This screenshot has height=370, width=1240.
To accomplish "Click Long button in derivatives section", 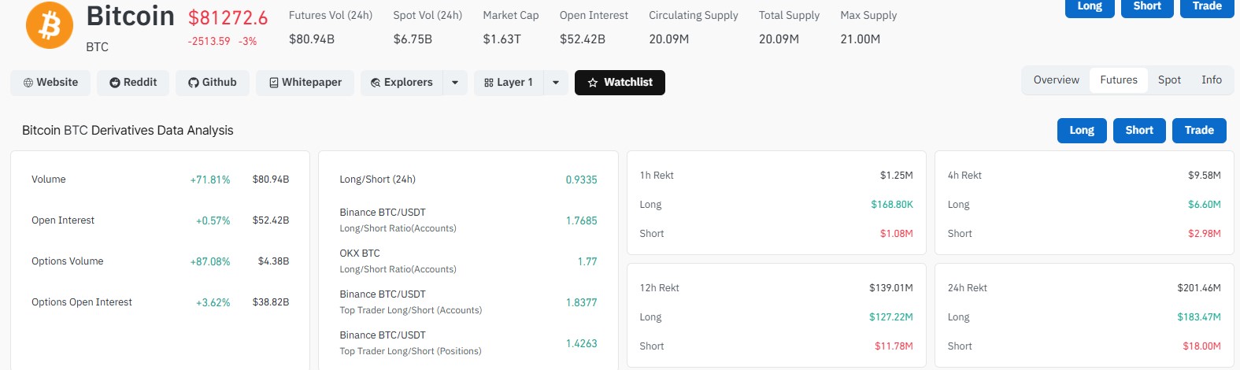I will [1082, 131].
